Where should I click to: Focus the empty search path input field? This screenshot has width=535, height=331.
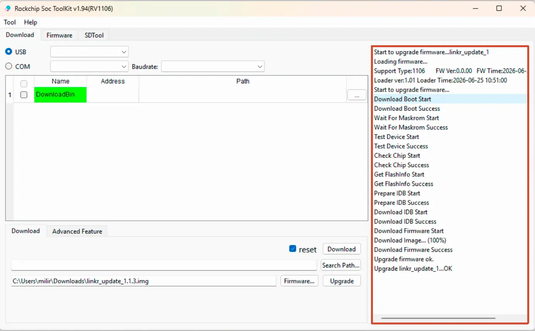tap(164, 265)
